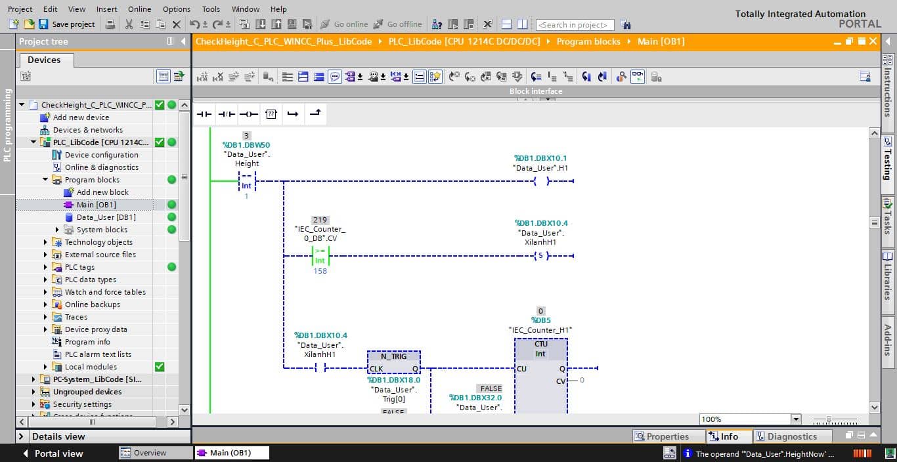897x462 pixels.
Task: Expand the PC-System_LibCode node
Action: (33, 379)
